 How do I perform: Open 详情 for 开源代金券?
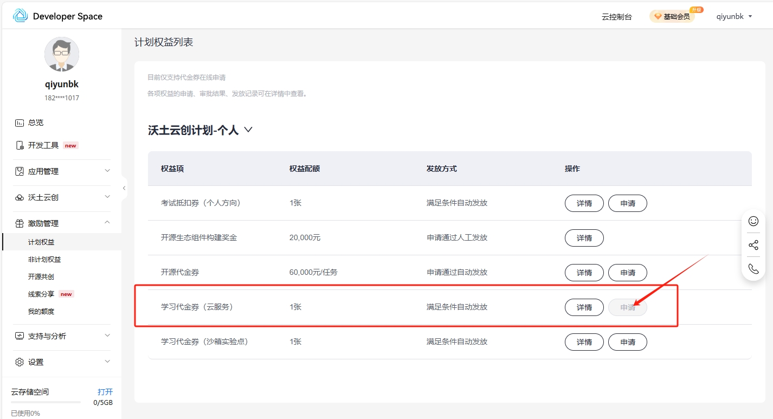584,273
